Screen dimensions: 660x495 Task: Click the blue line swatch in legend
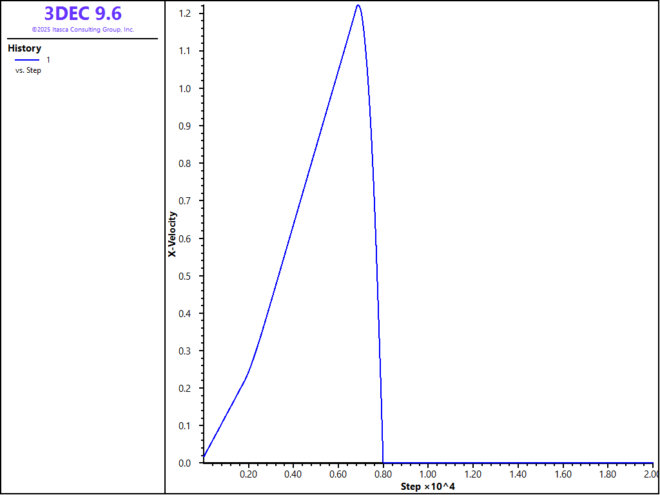[27, 60]
